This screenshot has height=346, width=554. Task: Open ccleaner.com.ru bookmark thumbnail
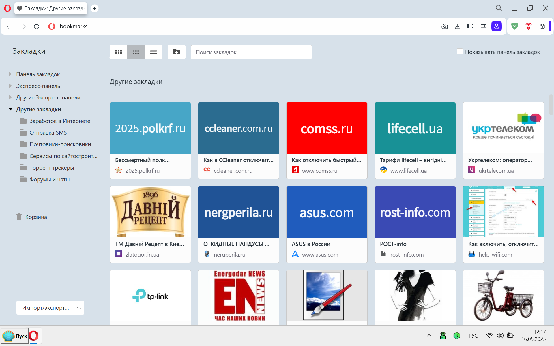click(239, 128)
